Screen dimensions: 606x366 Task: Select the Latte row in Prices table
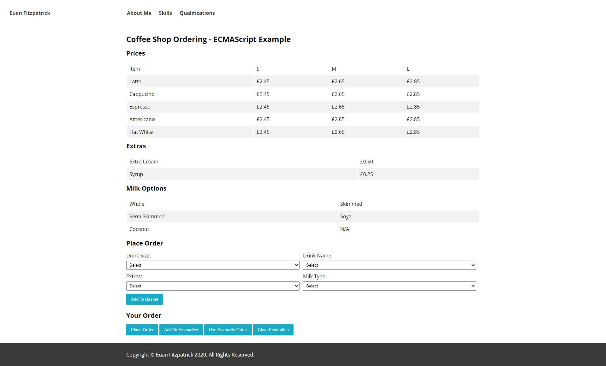(135, 81)
